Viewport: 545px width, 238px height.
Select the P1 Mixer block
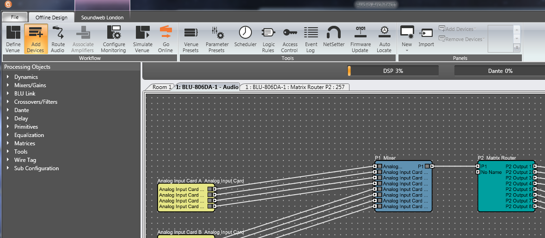click(403, 186)
